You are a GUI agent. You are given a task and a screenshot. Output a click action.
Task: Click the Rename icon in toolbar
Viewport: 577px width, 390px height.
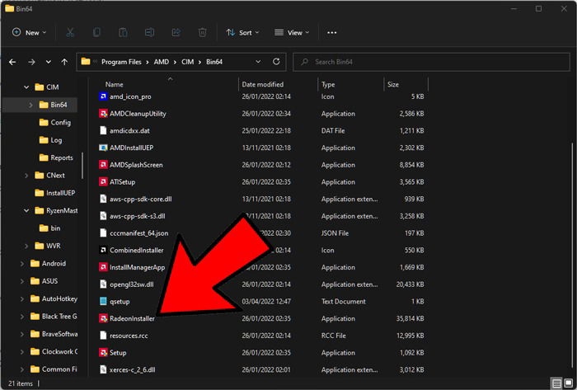[x=149, y=32]
